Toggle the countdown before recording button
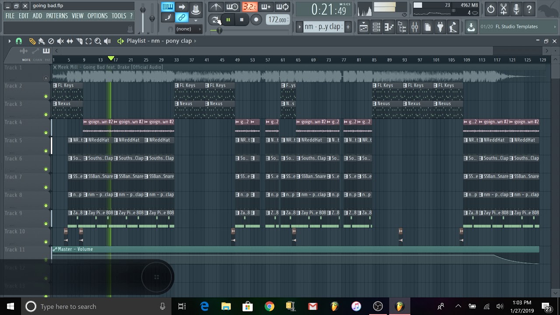The image size is (560, 315). (249, 7)
